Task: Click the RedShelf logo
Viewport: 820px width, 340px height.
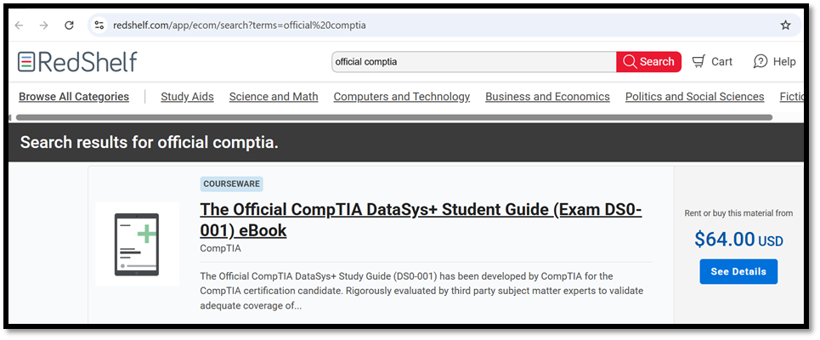Action: [x=77, y=62]
